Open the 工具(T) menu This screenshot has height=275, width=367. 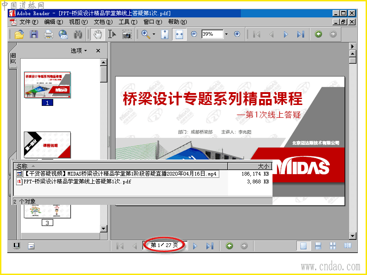coord(128,22)
